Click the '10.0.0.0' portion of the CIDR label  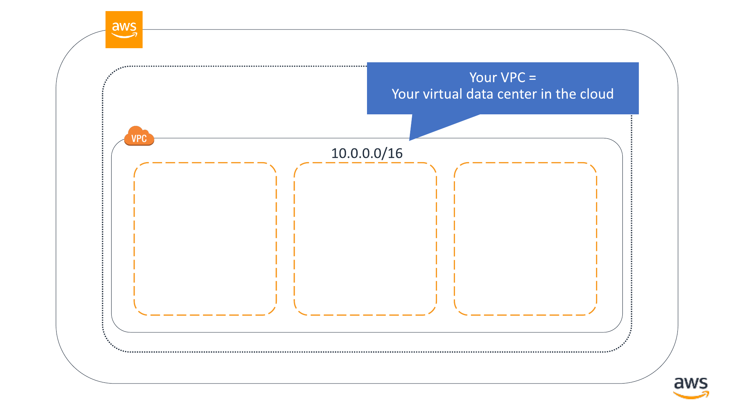pyautogui.click(x=356, y=153)
